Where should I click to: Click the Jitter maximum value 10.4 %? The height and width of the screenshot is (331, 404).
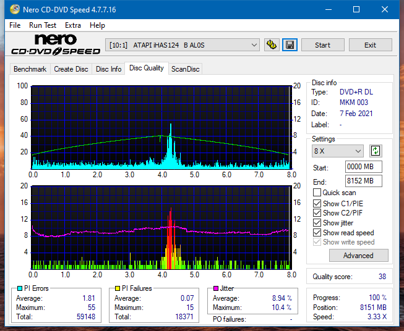pyautogui.click(x=282, y=308)
